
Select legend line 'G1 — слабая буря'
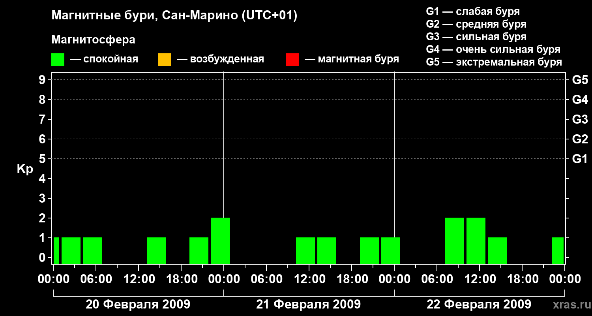(473, 11)
